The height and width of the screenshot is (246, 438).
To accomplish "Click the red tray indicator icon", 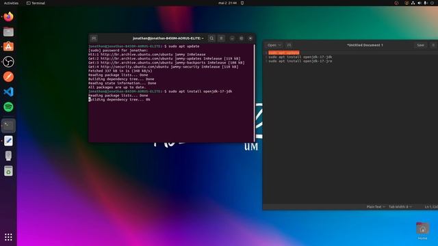I will tap(396, 3).
